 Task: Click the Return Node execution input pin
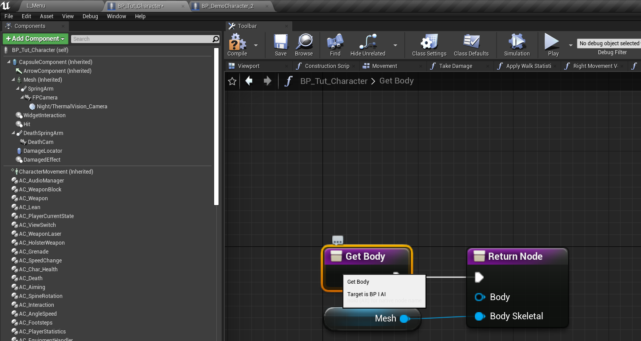(x=479, y=278)
